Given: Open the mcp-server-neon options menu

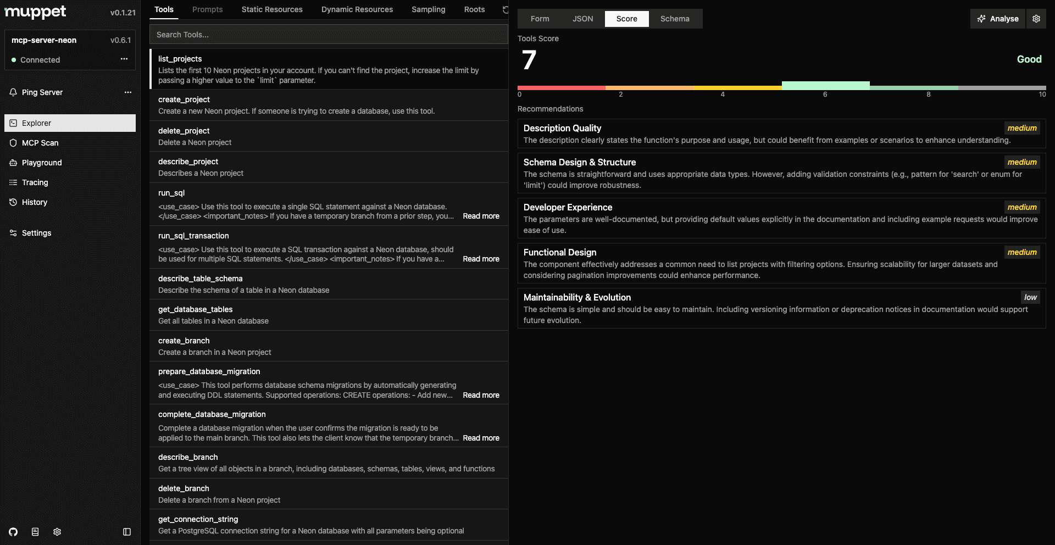Looking at the screenshot, I should pyautogui.click(x=124, y=58).
